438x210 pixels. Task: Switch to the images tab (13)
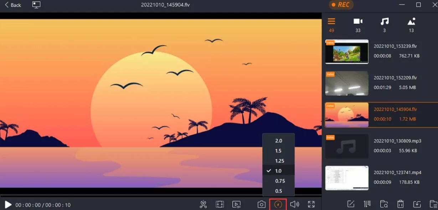[x=411, y=25]
